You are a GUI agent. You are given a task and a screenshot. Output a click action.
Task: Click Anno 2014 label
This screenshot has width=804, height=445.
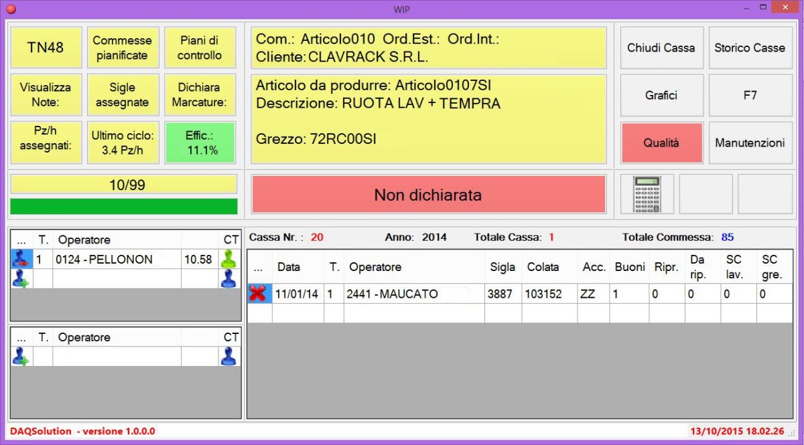(x=415, y=238)
